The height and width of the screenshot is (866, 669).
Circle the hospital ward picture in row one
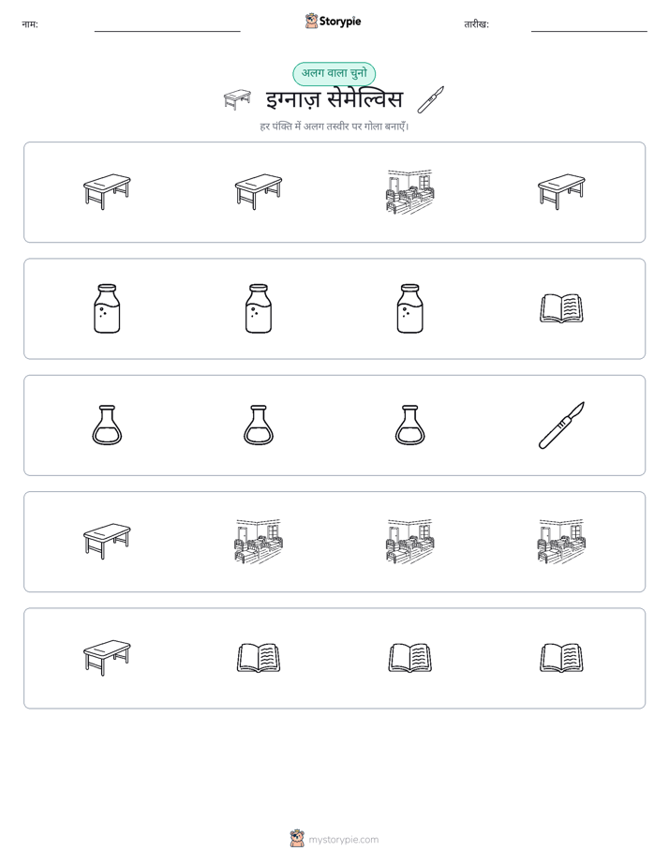coord(409,191)
